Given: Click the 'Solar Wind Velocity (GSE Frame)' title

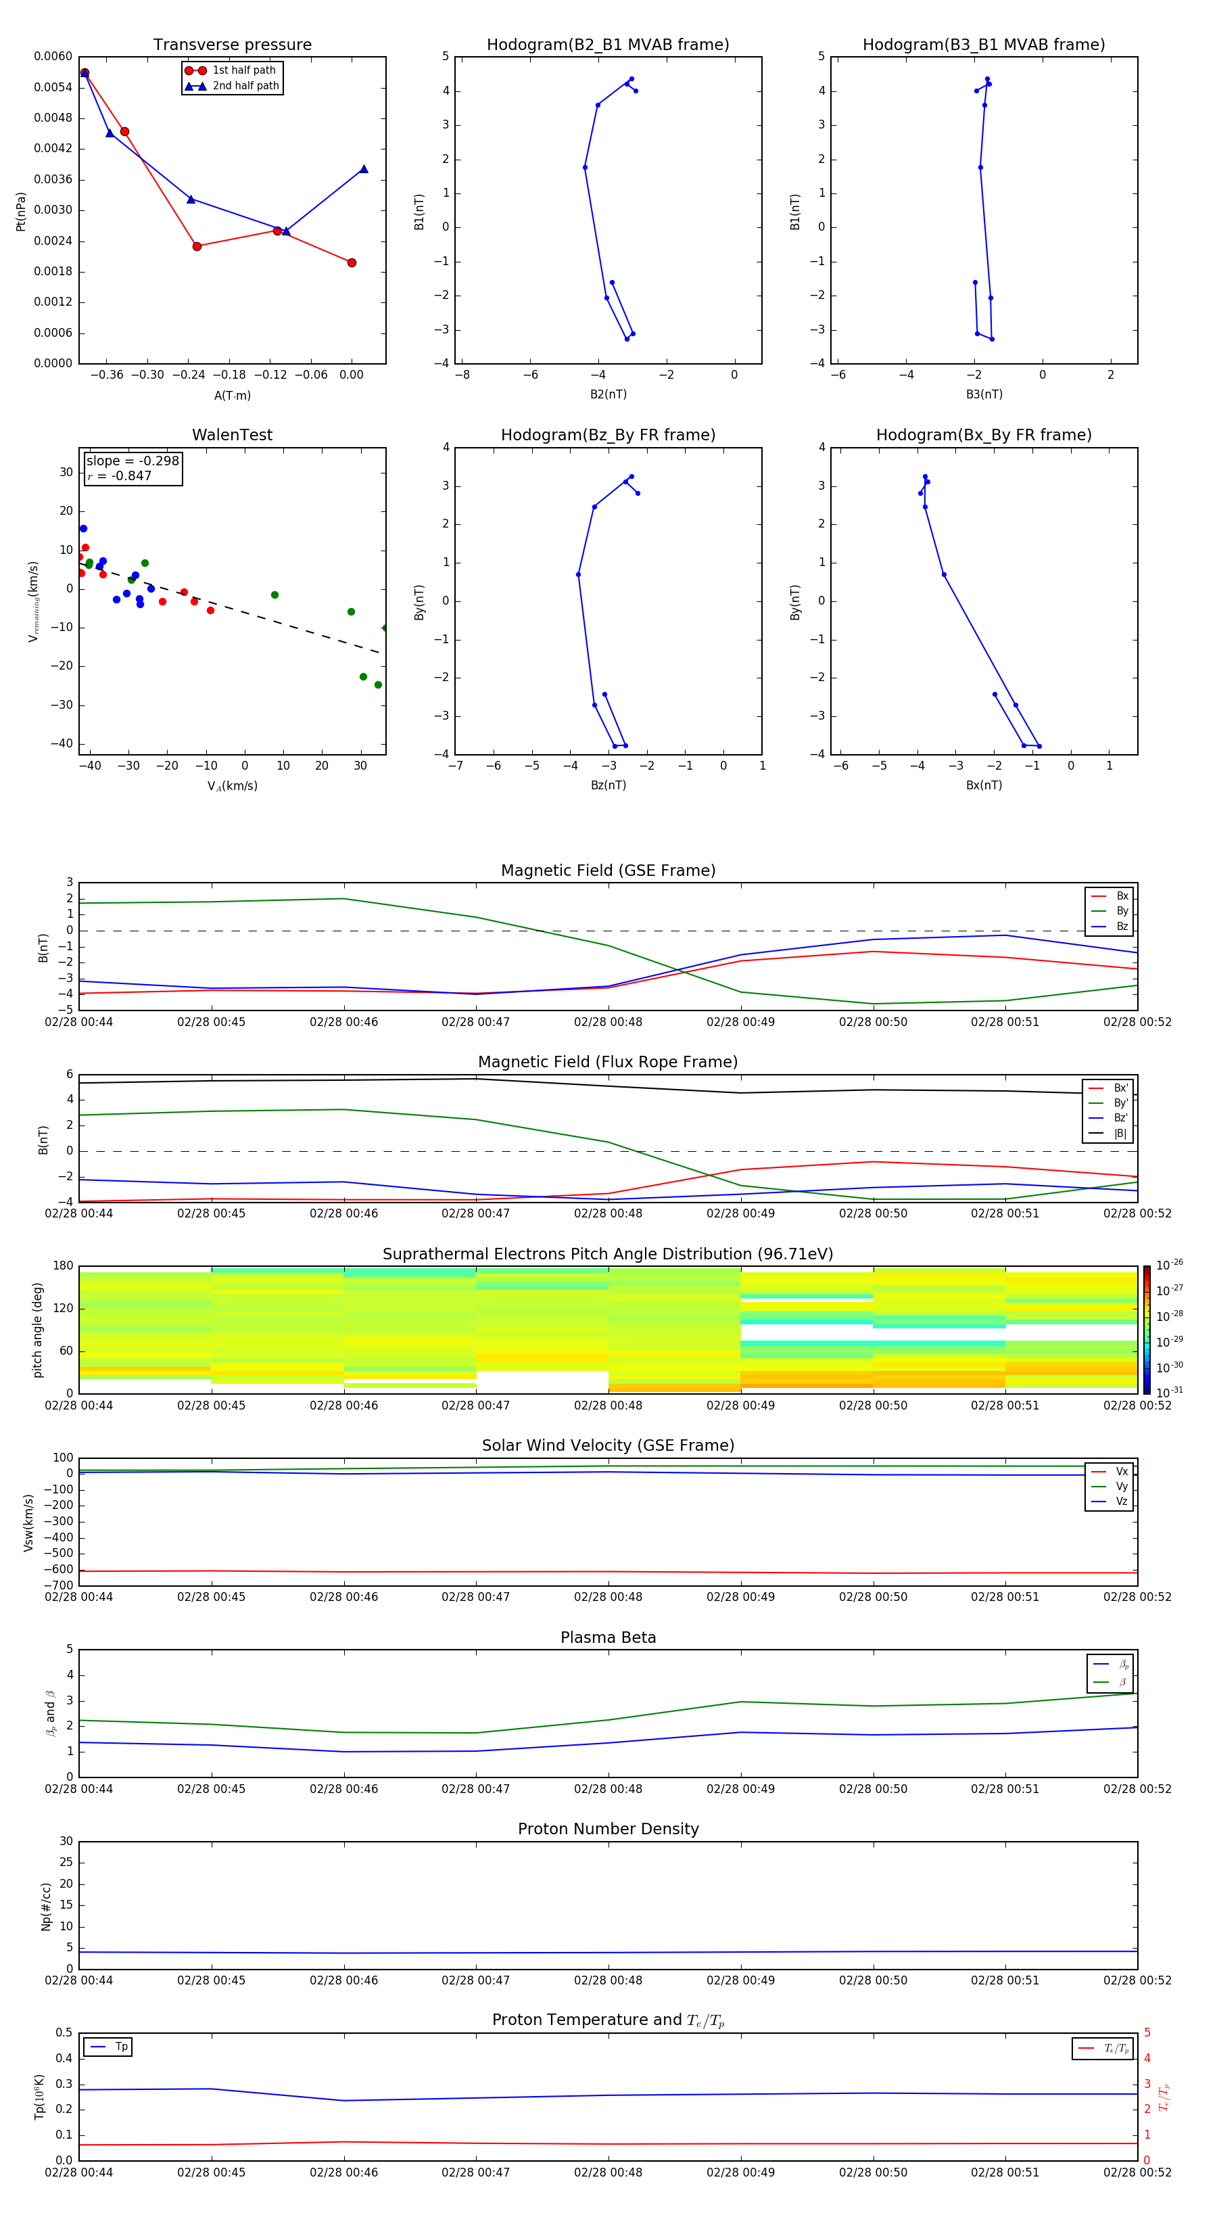Looking at the screenshot, I should 608,1445.
